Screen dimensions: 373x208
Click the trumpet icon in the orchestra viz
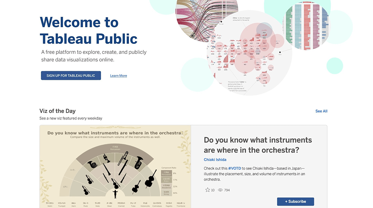point(106,159)
